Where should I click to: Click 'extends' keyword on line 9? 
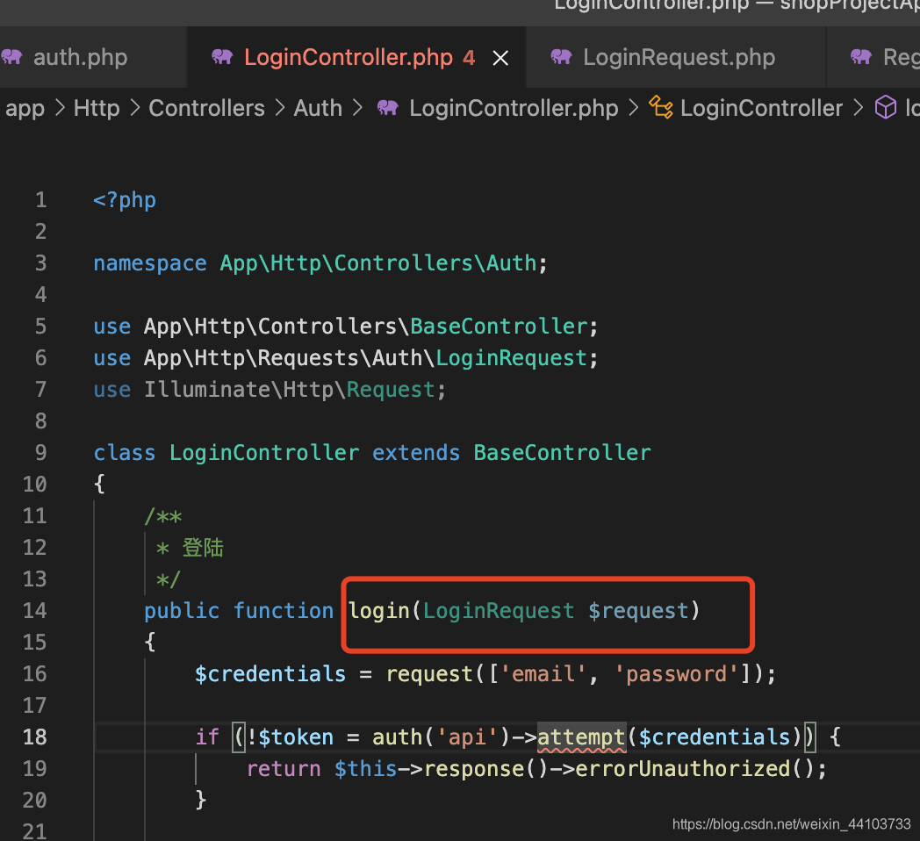[416, 453]
